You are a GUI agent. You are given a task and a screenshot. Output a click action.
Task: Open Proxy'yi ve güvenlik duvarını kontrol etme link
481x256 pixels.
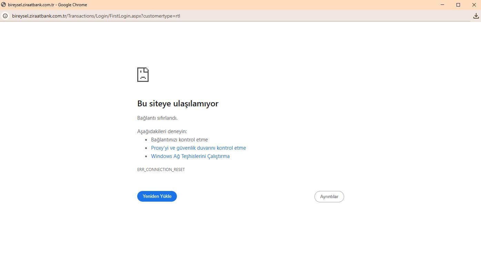(198, 148)
